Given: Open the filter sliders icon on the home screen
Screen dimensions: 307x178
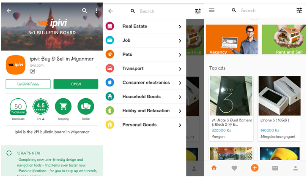Looking at the screenshot, I should coord(299,11).
